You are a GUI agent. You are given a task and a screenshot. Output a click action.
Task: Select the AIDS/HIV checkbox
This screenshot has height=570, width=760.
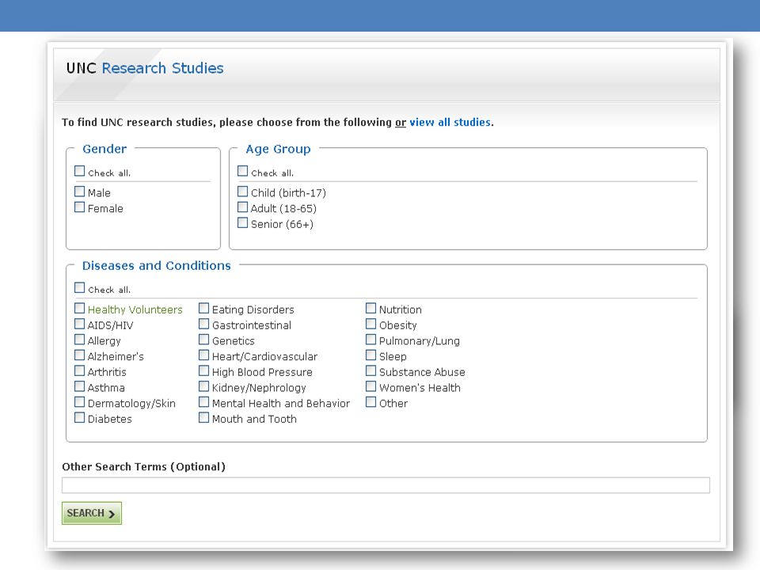tap(79, 324)
